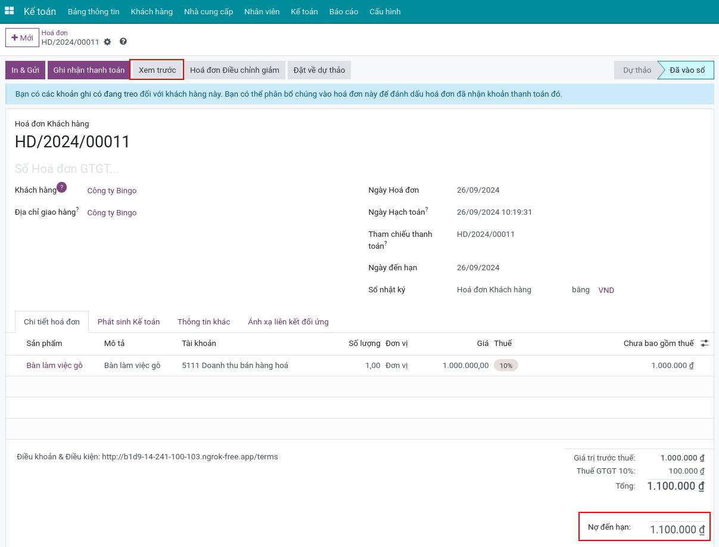Switch to Phát sinh Kế toán tab
The image size is (719, 547).
coord(129,322)
